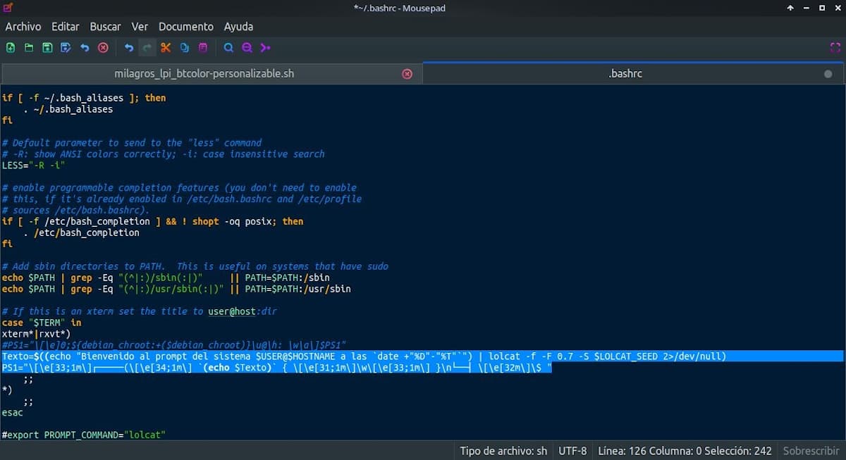Paste clipboard contents via the toolbar icon

click(x=203, y=48)
